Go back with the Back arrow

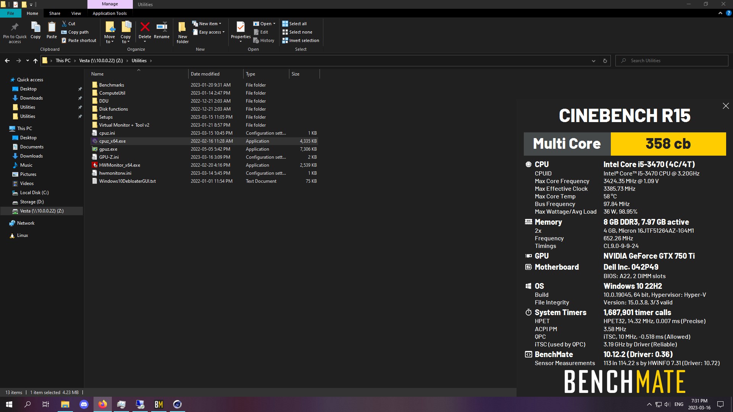(x=7, y=61)
